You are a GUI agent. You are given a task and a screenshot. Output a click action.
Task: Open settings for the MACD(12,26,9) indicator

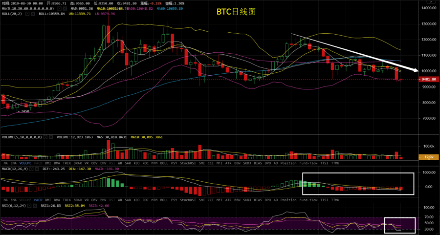31,169
